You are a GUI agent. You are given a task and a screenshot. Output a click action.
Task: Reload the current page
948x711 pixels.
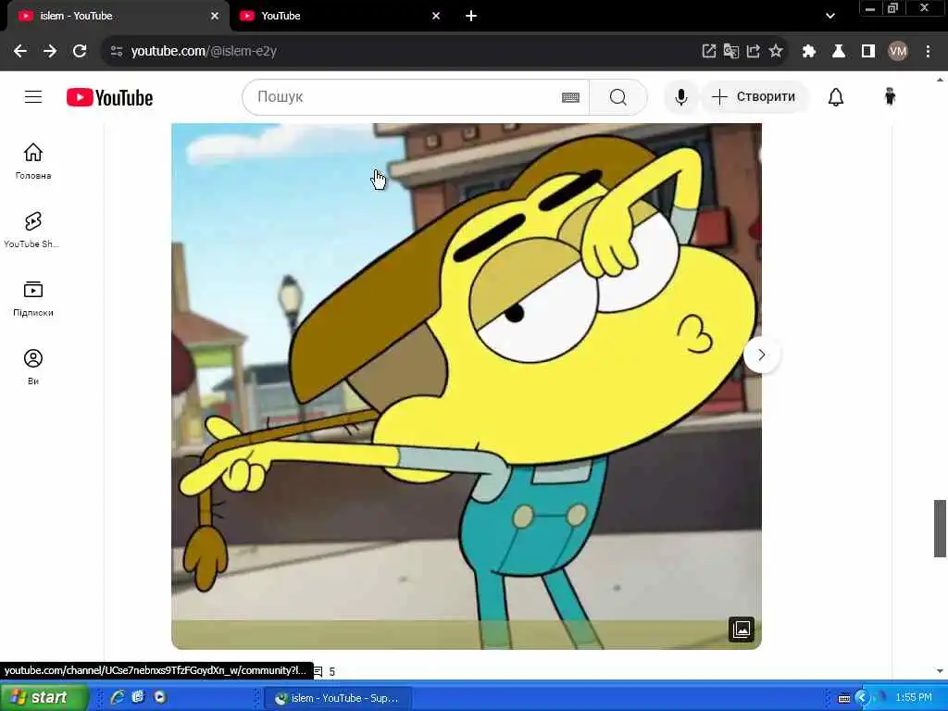click(x=80, y=51)
